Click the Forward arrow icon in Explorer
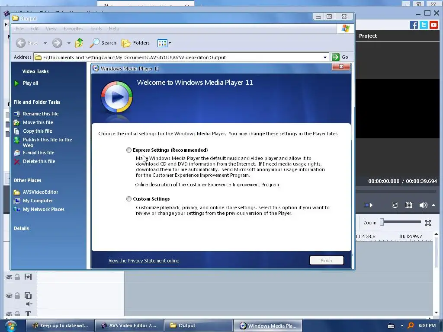Viewport: 443px width, 332px height. tap(57, 43)
